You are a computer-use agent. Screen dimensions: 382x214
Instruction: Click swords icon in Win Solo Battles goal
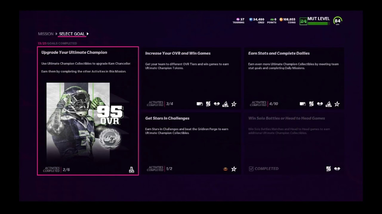[329, 169]
